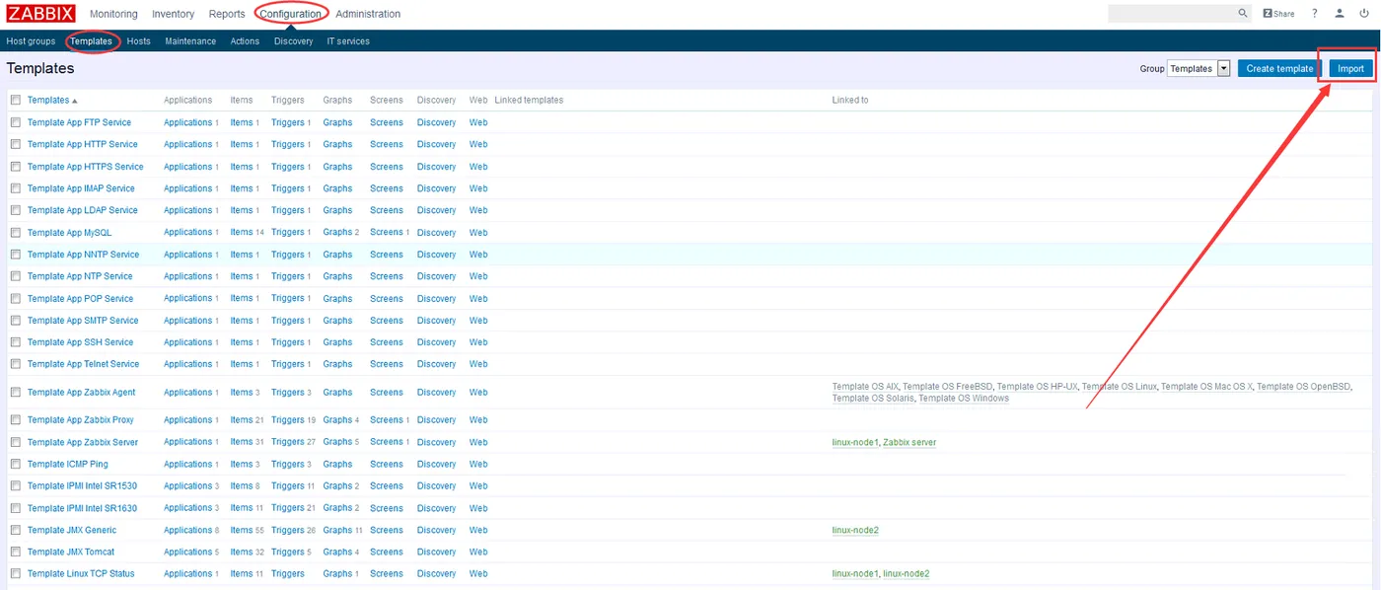Open Items of Template App MySQL
Viewport: 1381px width, 590px height.
pyautogui.click(x=242, y=233)
